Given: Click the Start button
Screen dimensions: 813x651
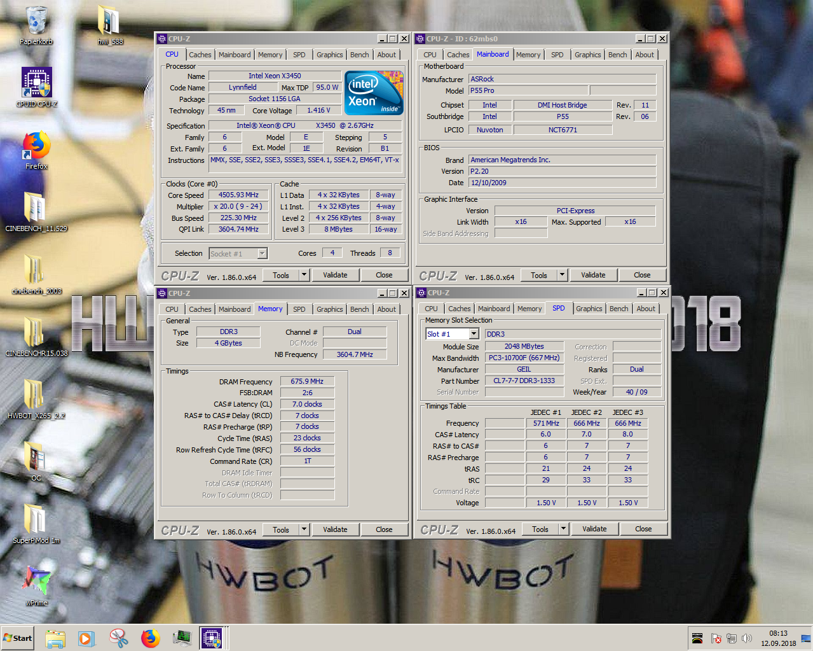Looking at the screenshot, I should (x=17, y=638).
